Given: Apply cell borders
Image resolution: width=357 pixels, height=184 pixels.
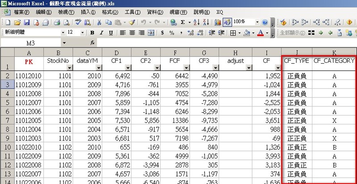Looking at the screenshot, I should (x=232, y=33).
